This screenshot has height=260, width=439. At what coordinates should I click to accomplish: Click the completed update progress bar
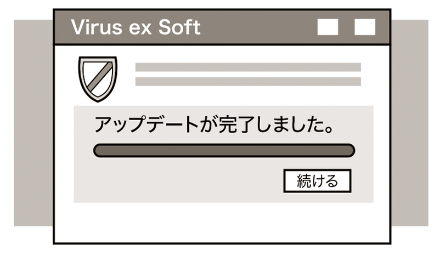tap(224, 150)
